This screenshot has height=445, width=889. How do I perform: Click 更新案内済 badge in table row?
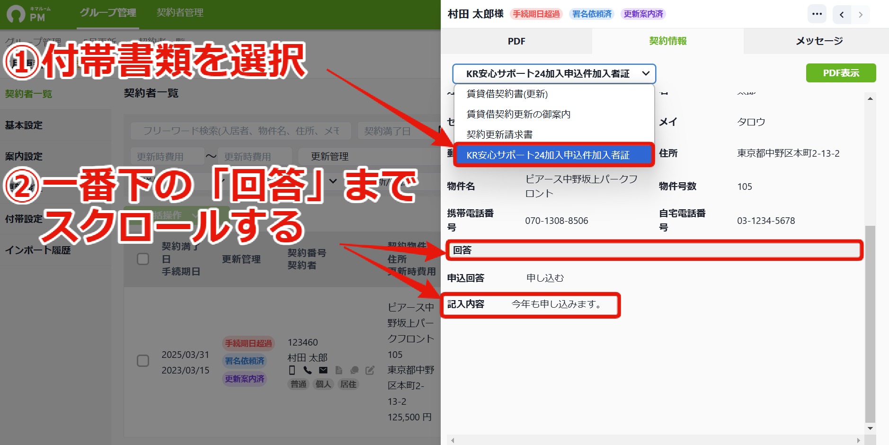point(245,379)
